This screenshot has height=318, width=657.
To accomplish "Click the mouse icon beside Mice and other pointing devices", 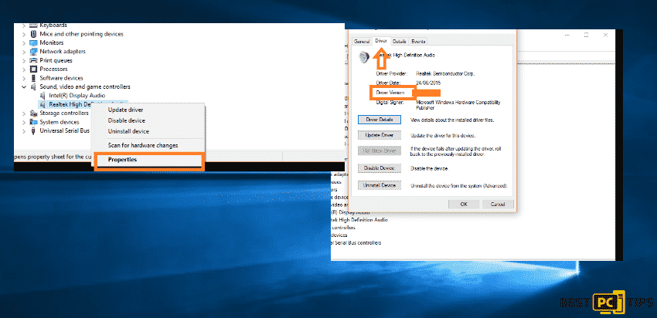I will [33, 34].
